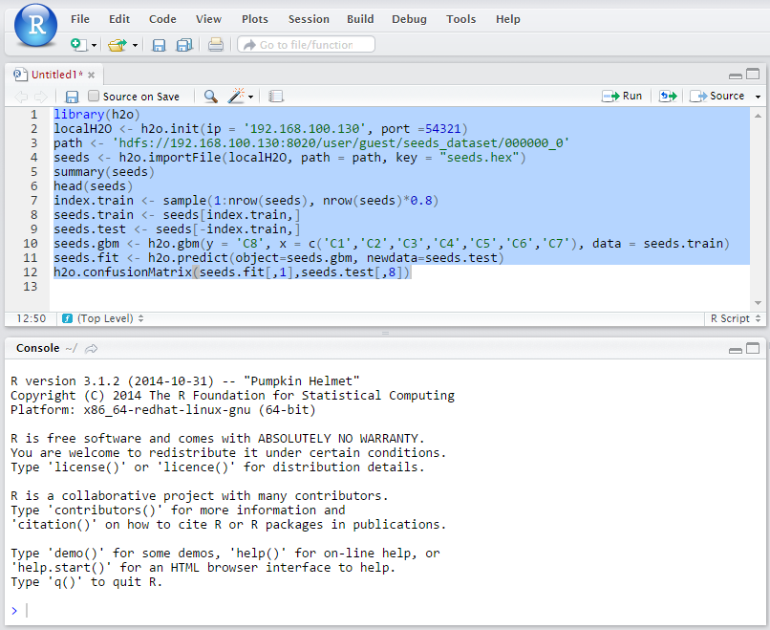Save the script using the toolbar disk icon
Image resolution: width=770 pixels, height=630 pixels.
coord(159,44)
